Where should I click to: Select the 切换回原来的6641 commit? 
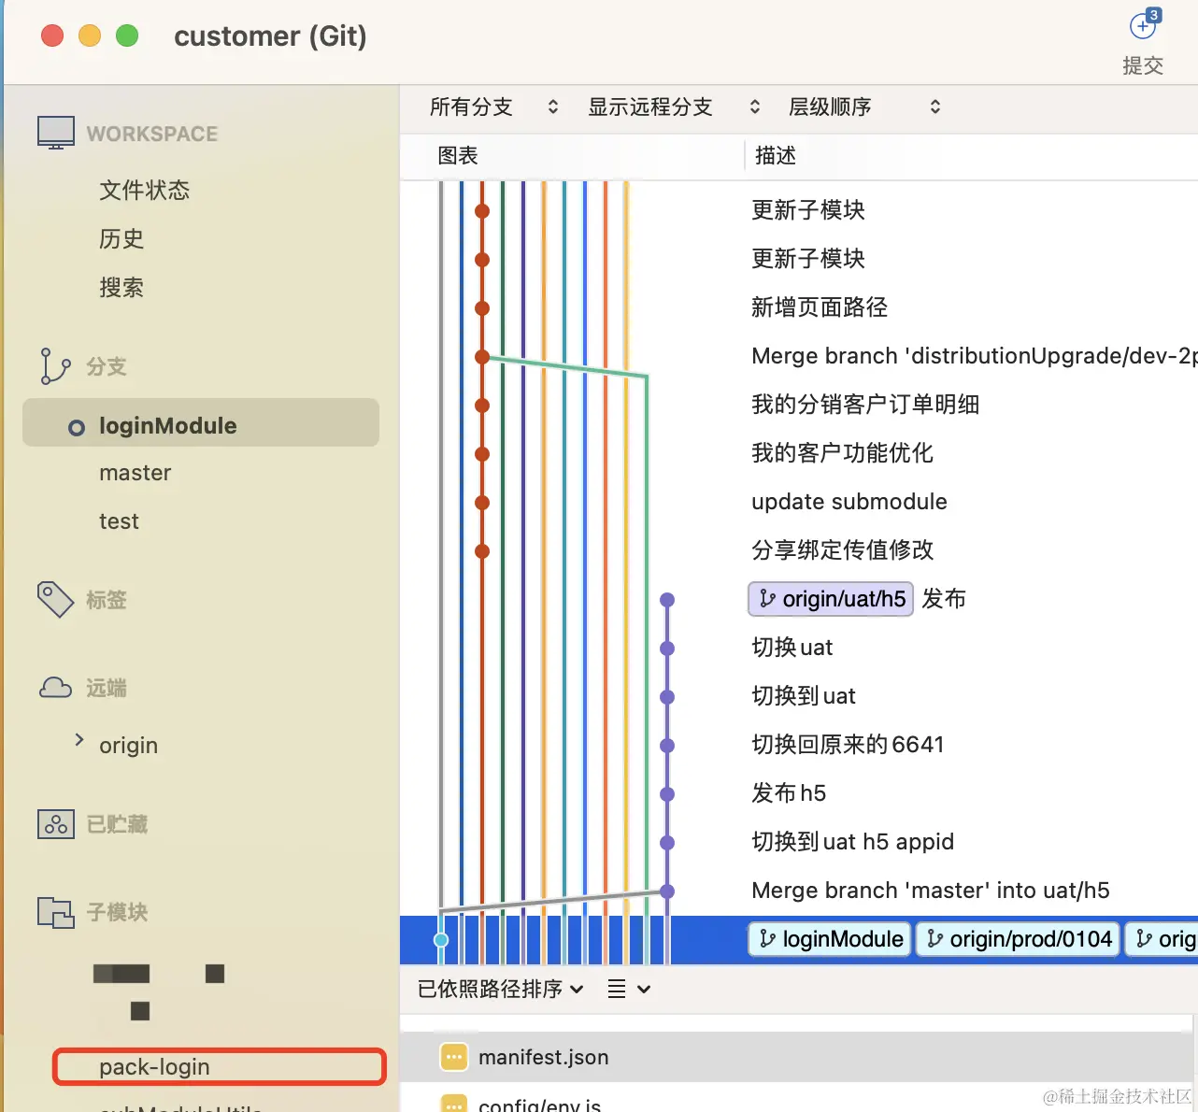click(x=848, y=745)
